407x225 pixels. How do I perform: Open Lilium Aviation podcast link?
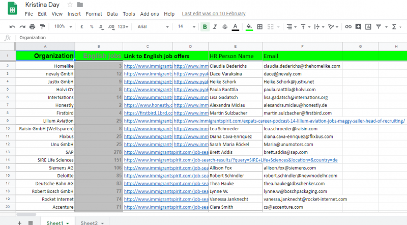tap(289, 121)
